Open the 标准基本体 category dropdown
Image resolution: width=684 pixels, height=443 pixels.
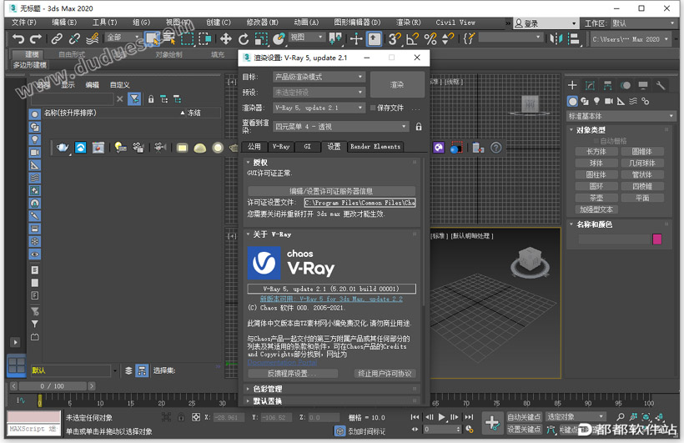pos(621,116)
